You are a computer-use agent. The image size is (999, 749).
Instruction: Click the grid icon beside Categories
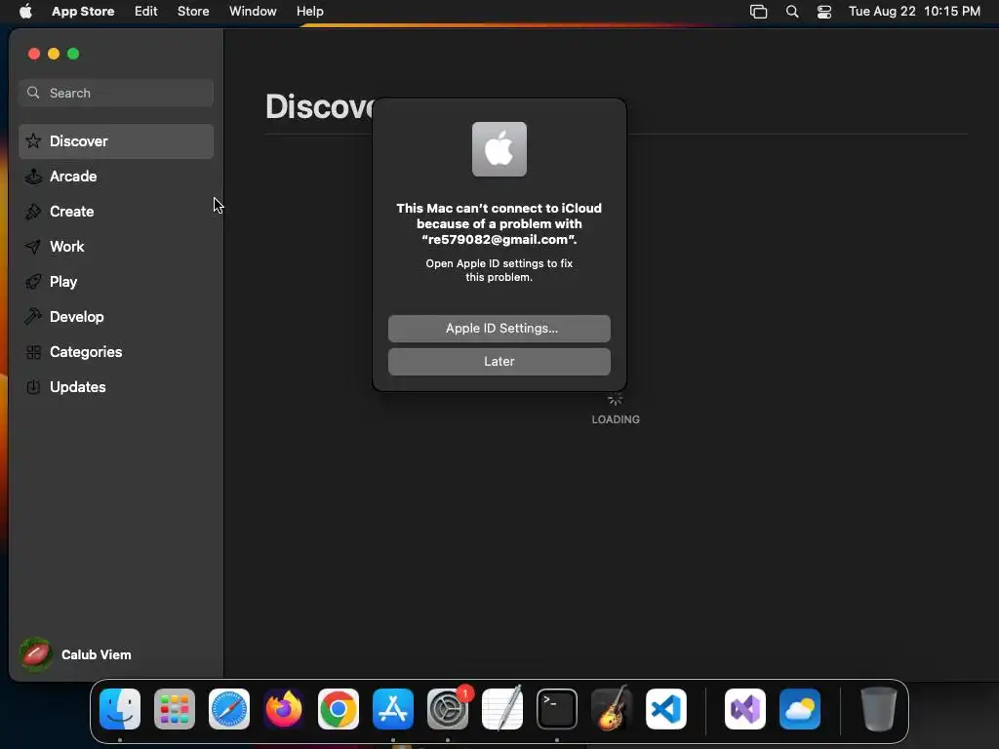[33, 351]
